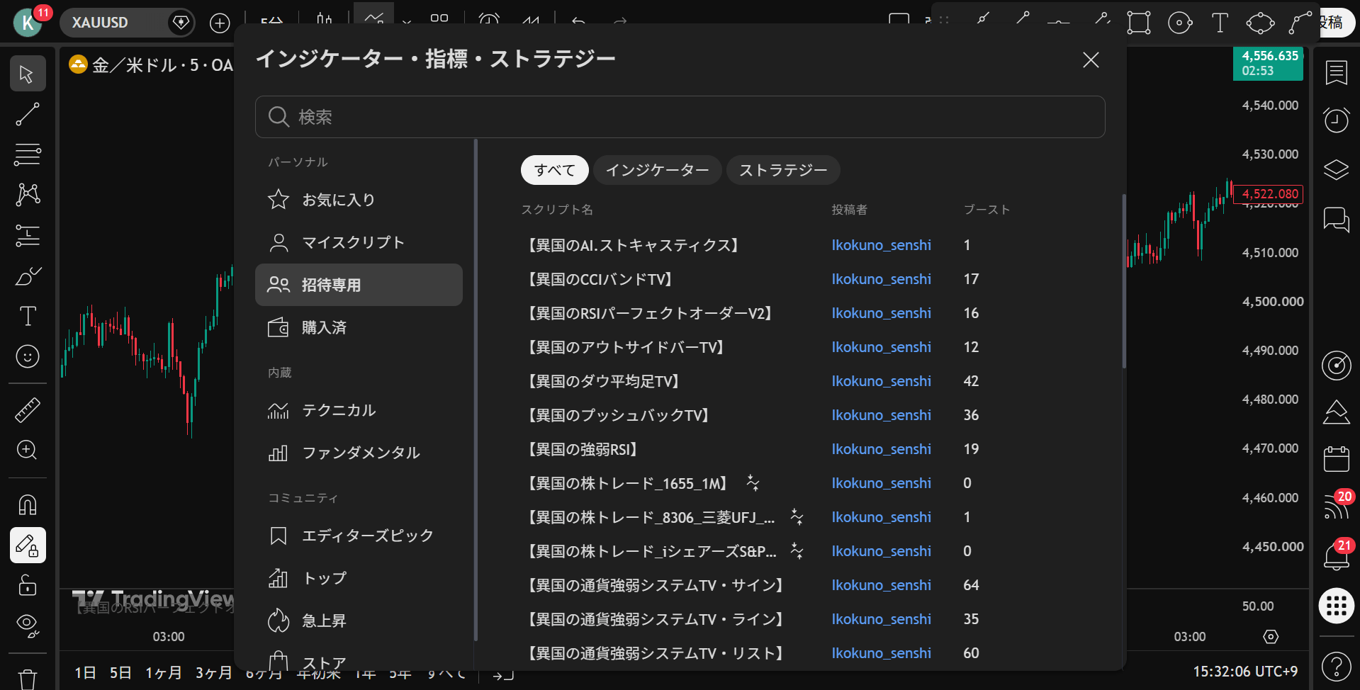The image size is (1360, 690).
Task: Open 招待専用 invite-only category
Action: [x=359, y=285]
